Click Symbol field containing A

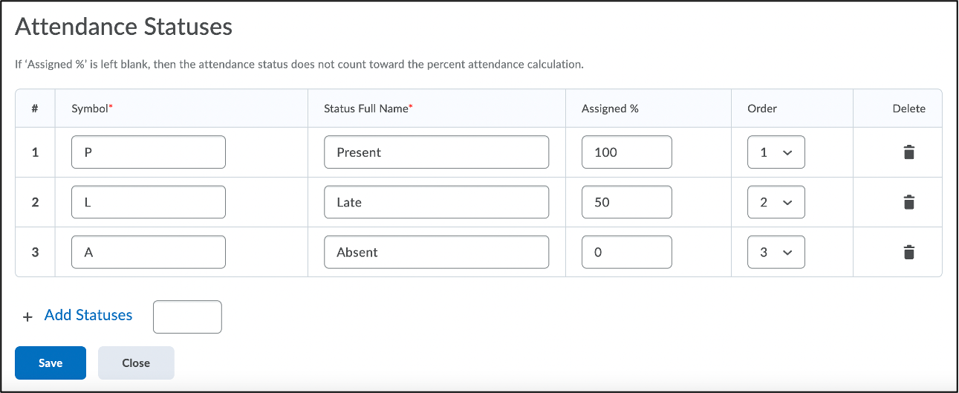coord(149,252)
